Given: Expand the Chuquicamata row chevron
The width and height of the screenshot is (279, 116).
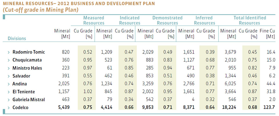Looking at the screenshot, I should (9, 60).
